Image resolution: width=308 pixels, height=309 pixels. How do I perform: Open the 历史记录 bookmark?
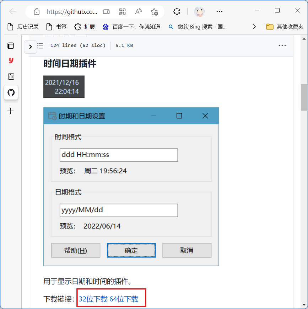coord(23,27)
